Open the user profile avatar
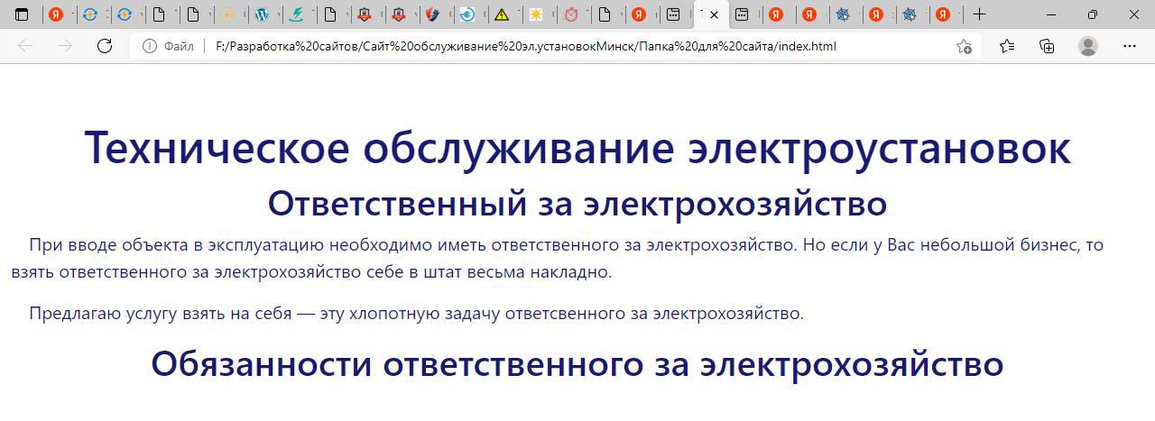The width and height of the screenshot is (1155, 421). pos(1088,46)
